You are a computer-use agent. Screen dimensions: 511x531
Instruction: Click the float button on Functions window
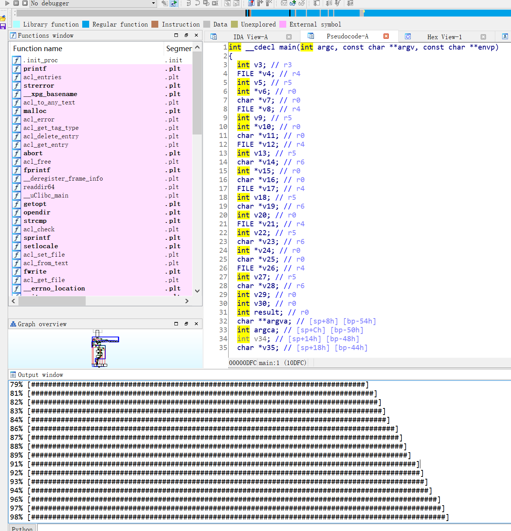coord(186,35)
